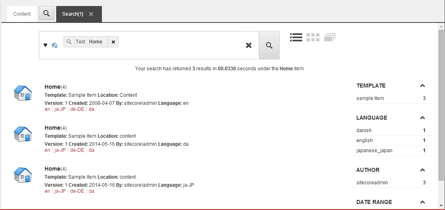Click scrollbar down arrow
445x210 pixels.
pyautogui.click(x=441, y=206)
